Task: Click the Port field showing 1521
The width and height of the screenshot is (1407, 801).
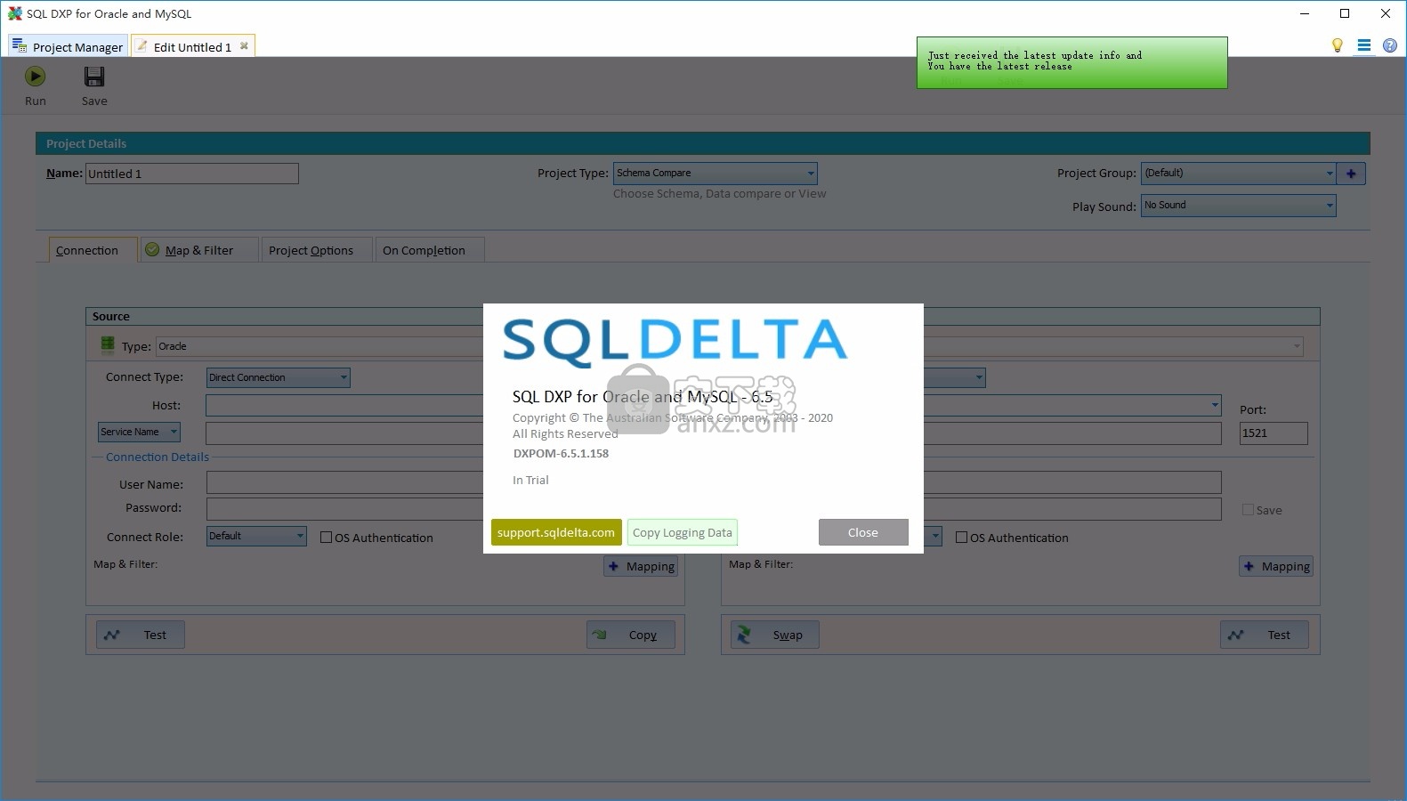Action: [1274, 433]
